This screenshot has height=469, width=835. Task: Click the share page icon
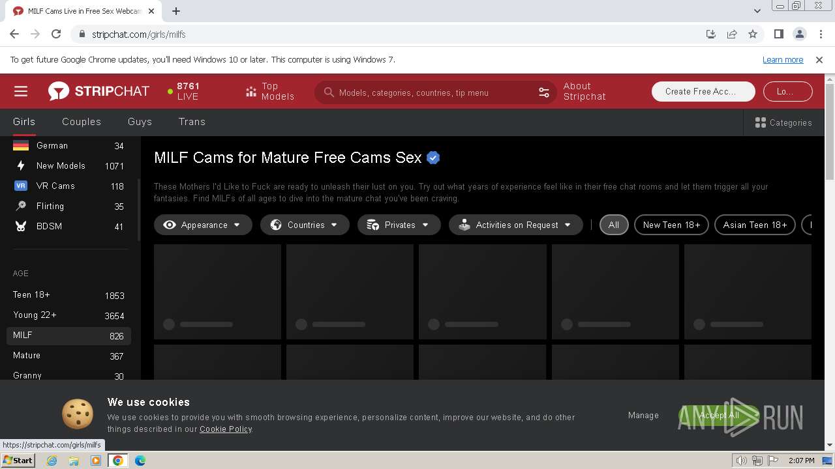click(x=732, y=34)
